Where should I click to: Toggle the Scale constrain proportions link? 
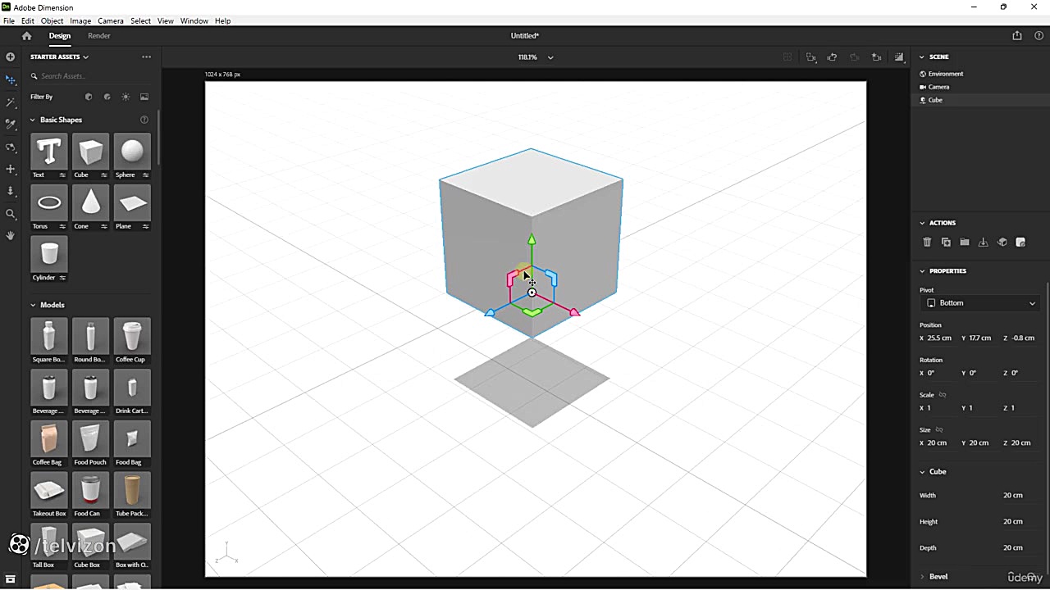(943, 395)
